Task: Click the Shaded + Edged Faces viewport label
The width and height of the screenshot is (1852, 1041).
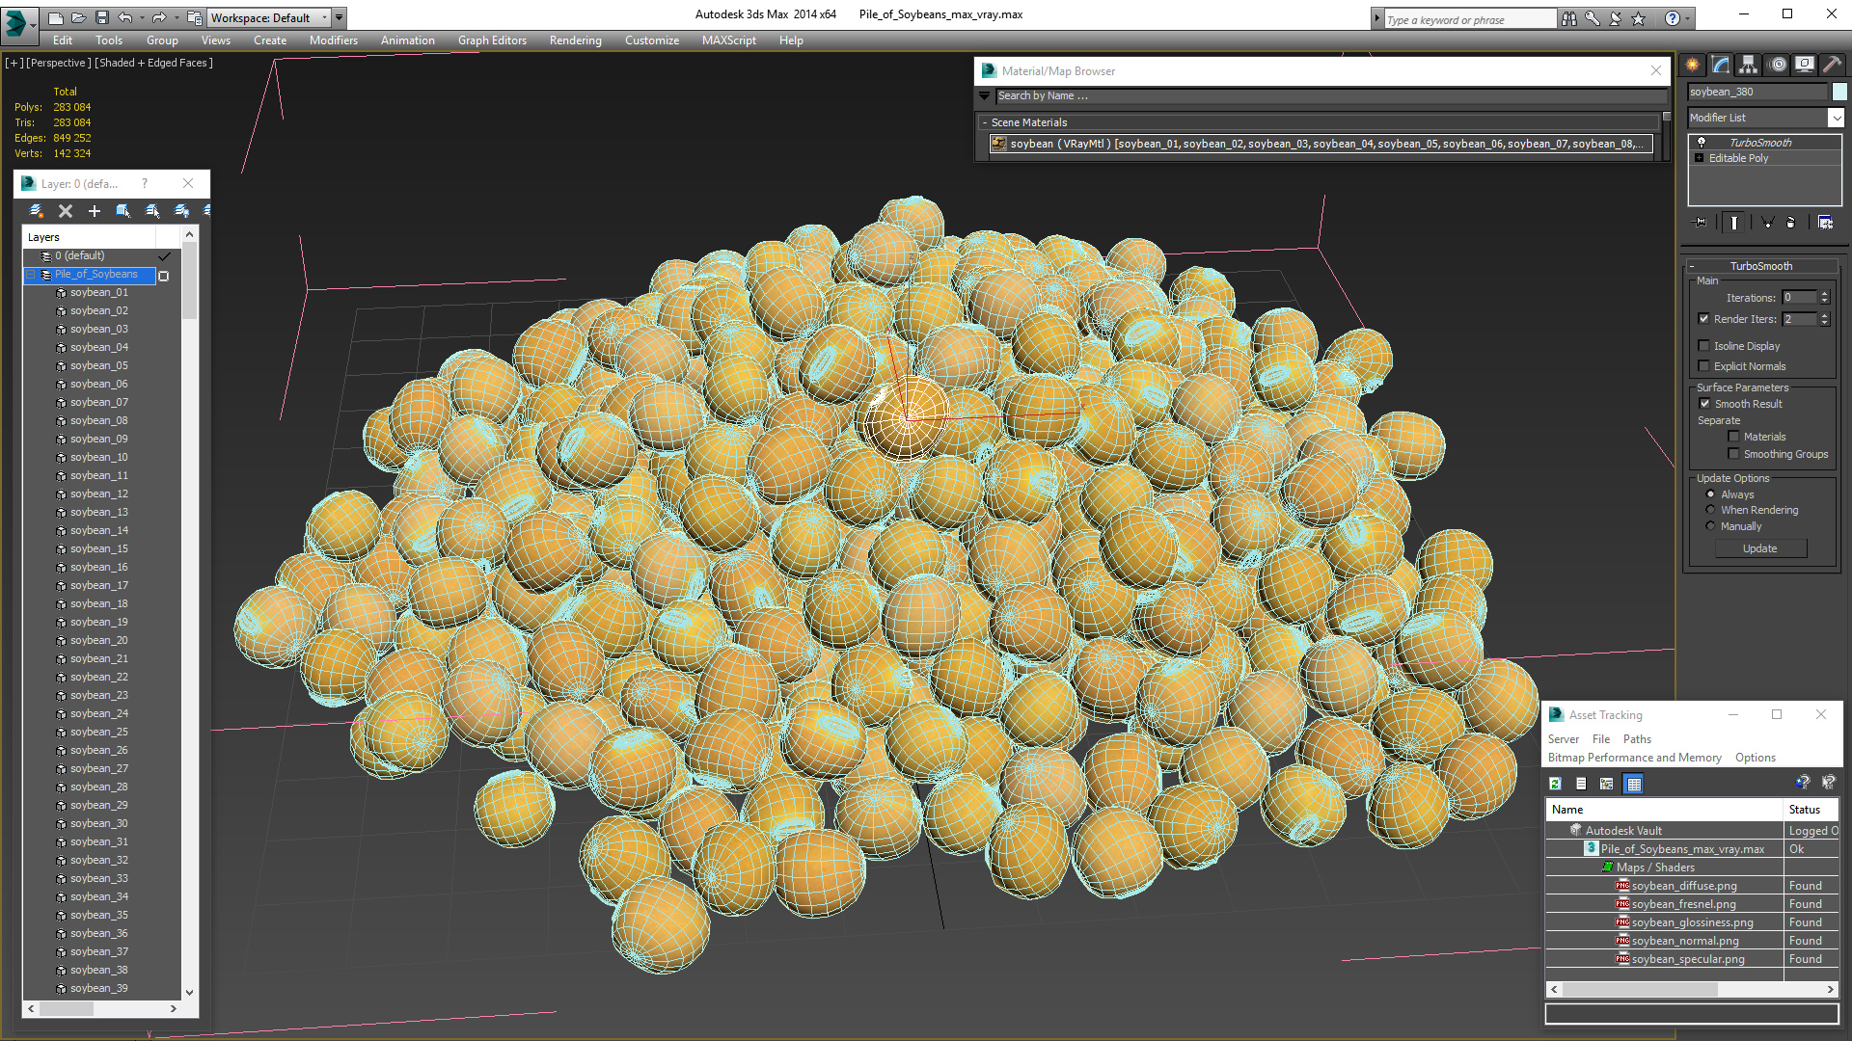Action: pos(153,63)
